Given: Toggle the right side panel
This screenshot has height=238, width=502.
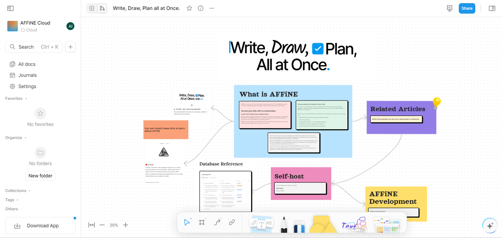Looking at the screenshot, I should [x=492, y=8].
